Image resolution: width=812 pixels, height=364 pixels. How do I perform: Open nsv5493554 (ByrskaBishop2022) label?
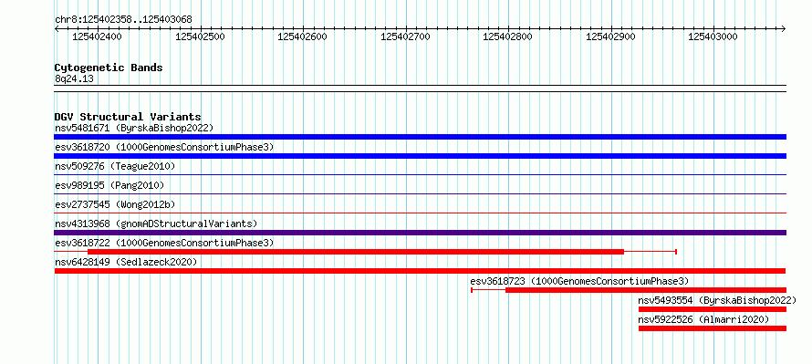717,300
